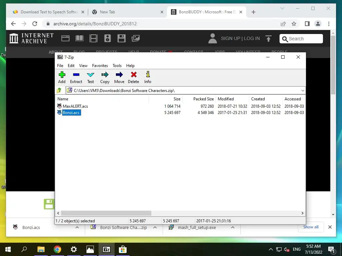Open Chrome side panel icon
Screen dimensions: 342x256
307,24
